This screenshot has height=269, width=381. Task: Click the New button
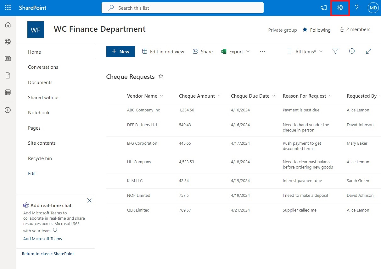(x=120, y=51)
